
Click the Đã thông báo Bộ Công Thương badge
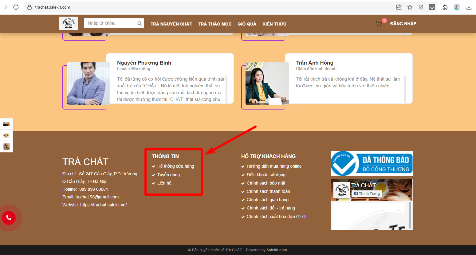tap(372, 163)
